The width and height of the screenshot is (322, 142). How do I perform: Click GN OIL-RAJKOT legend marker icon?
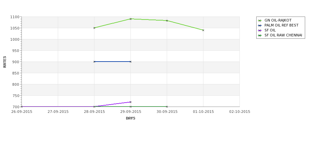click(260, 21)
